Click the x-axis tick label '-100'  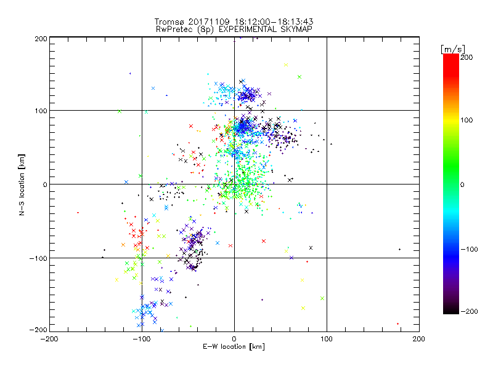142,339
